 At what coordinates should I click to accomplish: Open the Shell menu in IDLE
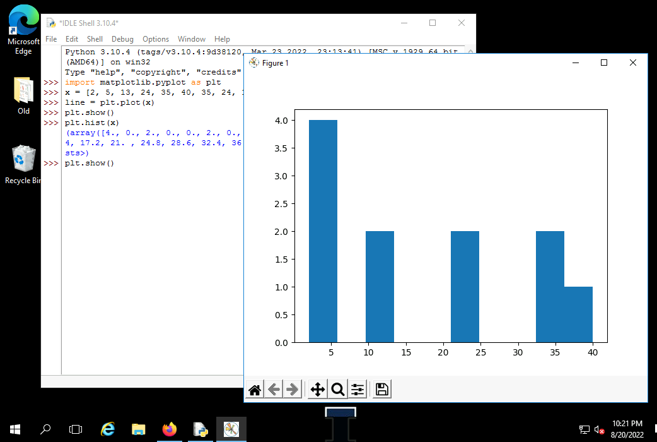coord(95,39)
